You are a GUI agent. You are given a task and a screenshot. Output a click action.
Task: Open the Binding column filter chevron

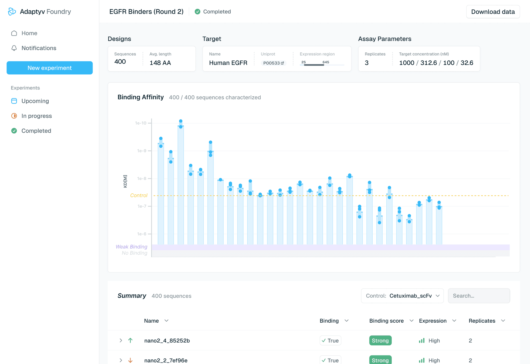point(347,321)
